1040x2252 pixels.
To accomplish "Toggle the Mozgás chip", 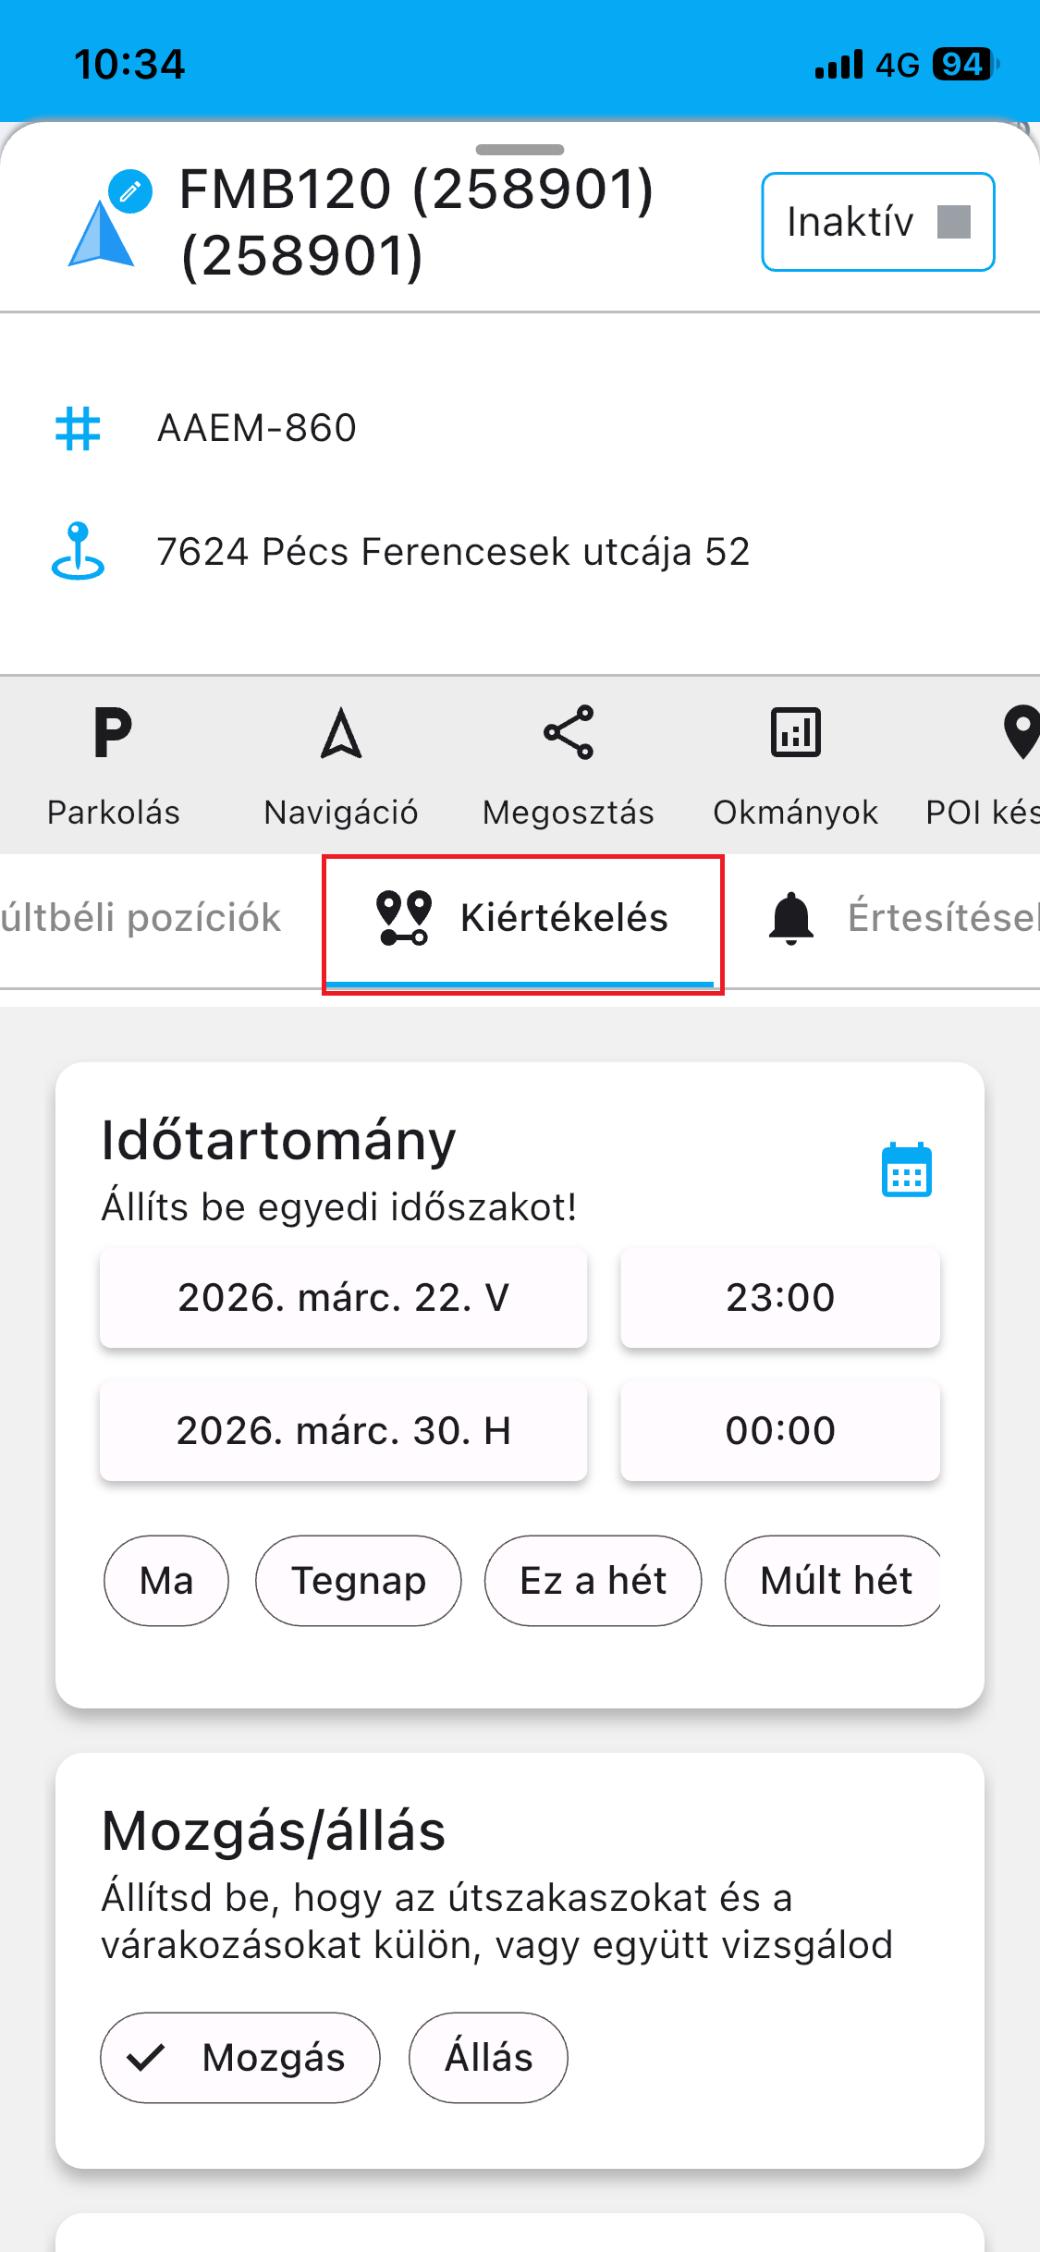I will (240, 2058).
